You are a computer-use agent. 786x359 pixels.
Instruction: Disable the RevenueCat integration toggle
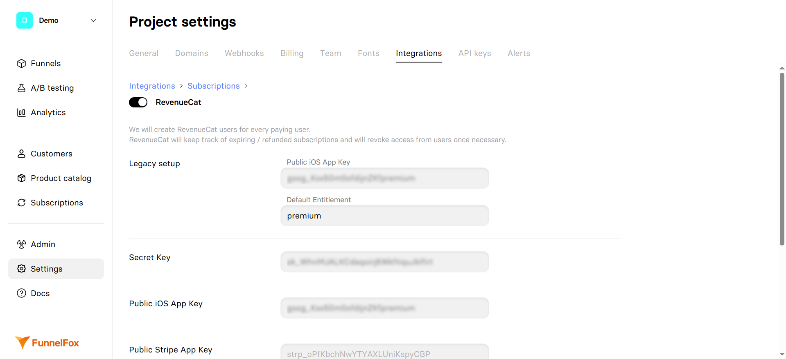point(138,102)
